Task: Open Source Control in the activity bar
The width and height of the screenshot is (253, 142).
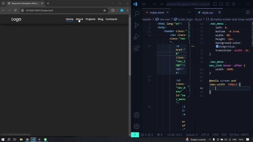Action: (137, 25)
